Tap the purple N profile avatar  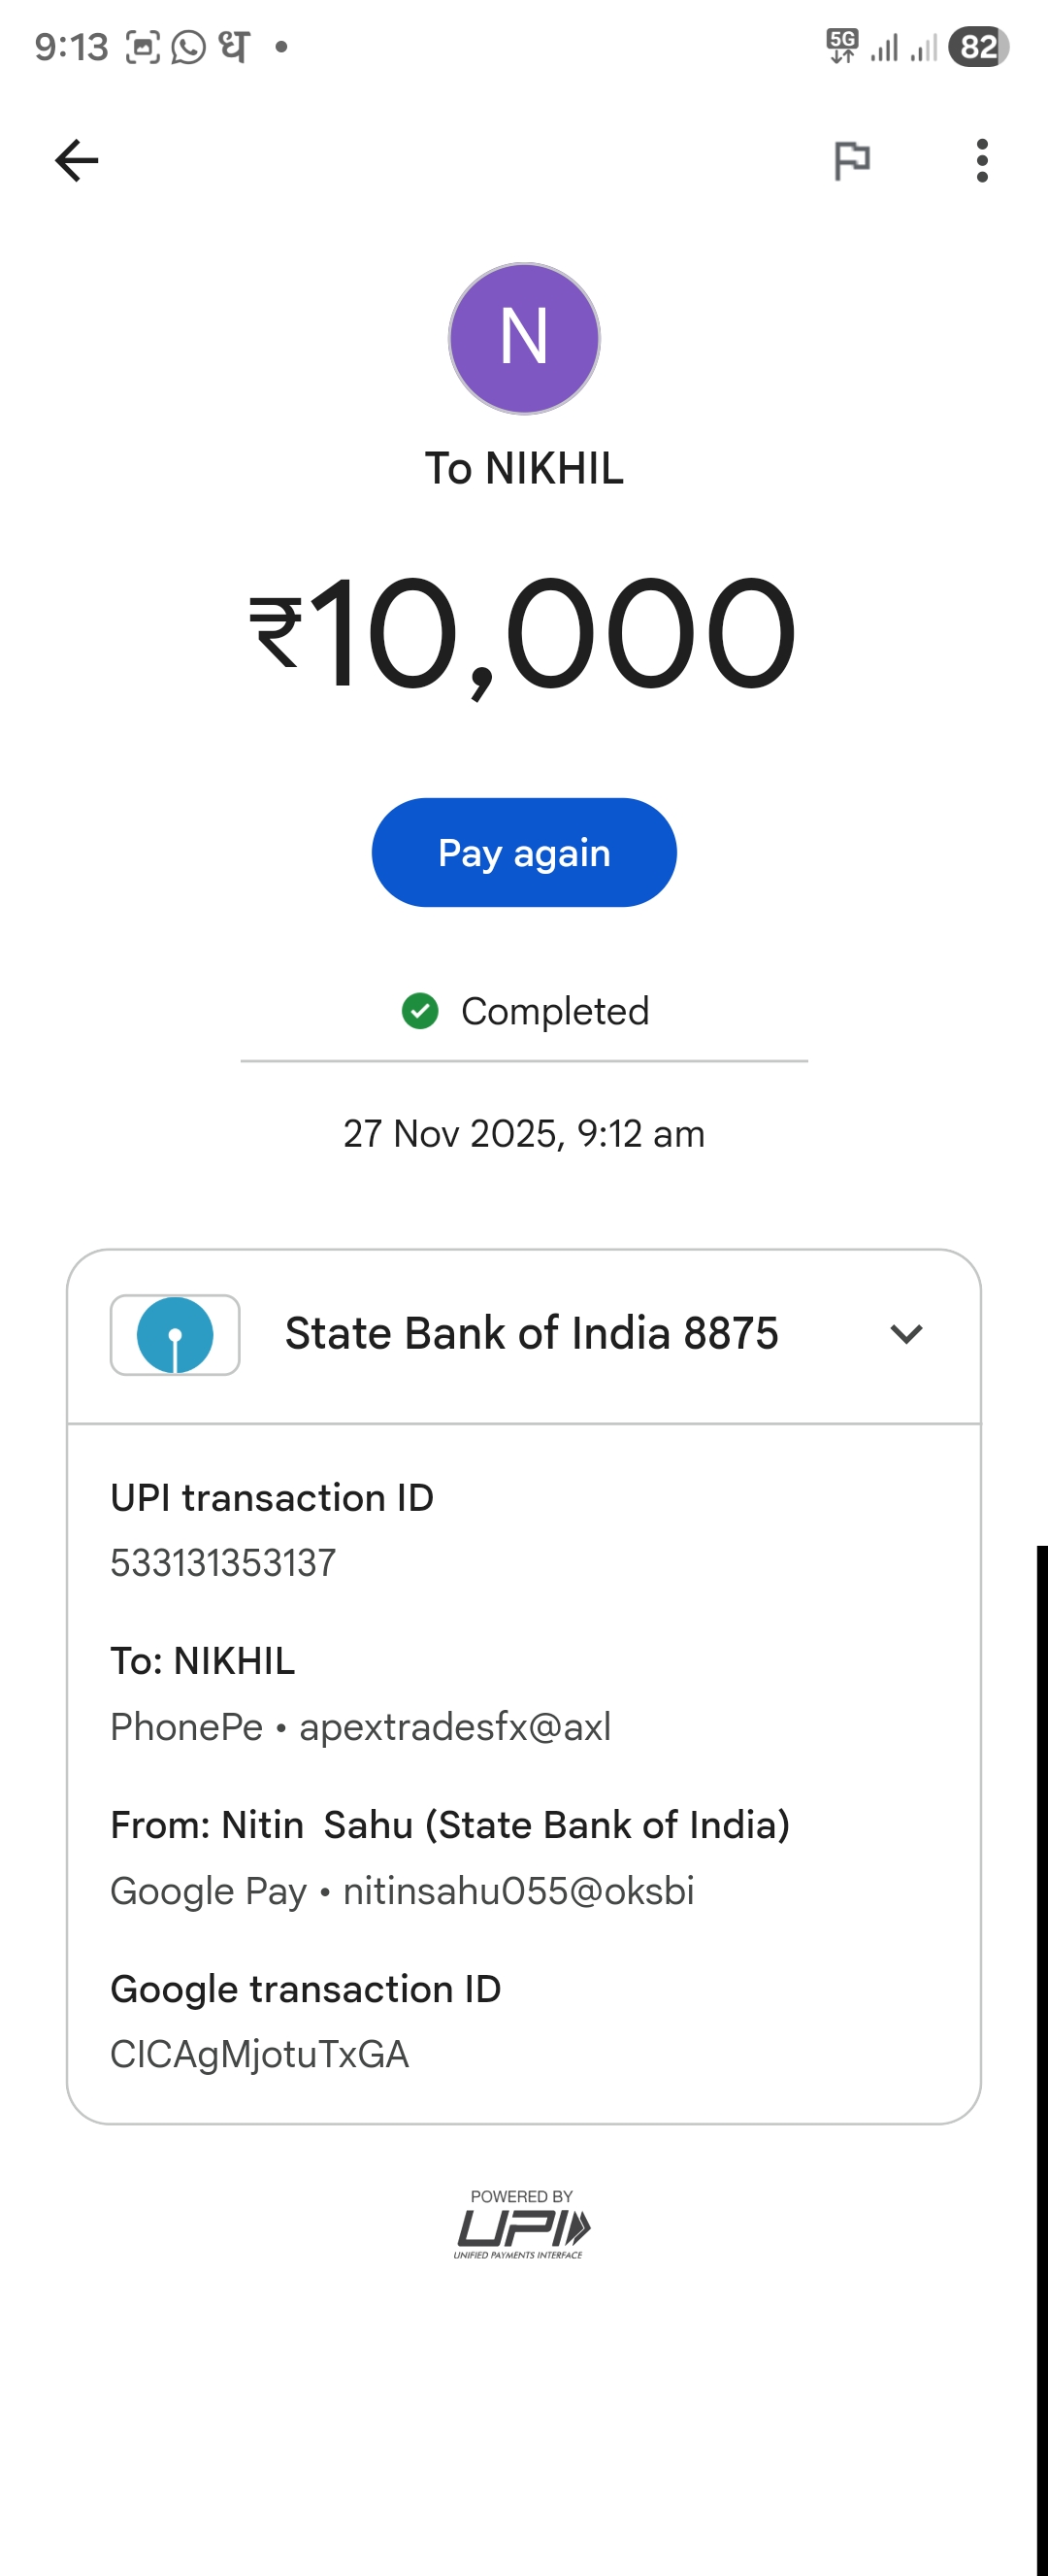coord(523,338)
